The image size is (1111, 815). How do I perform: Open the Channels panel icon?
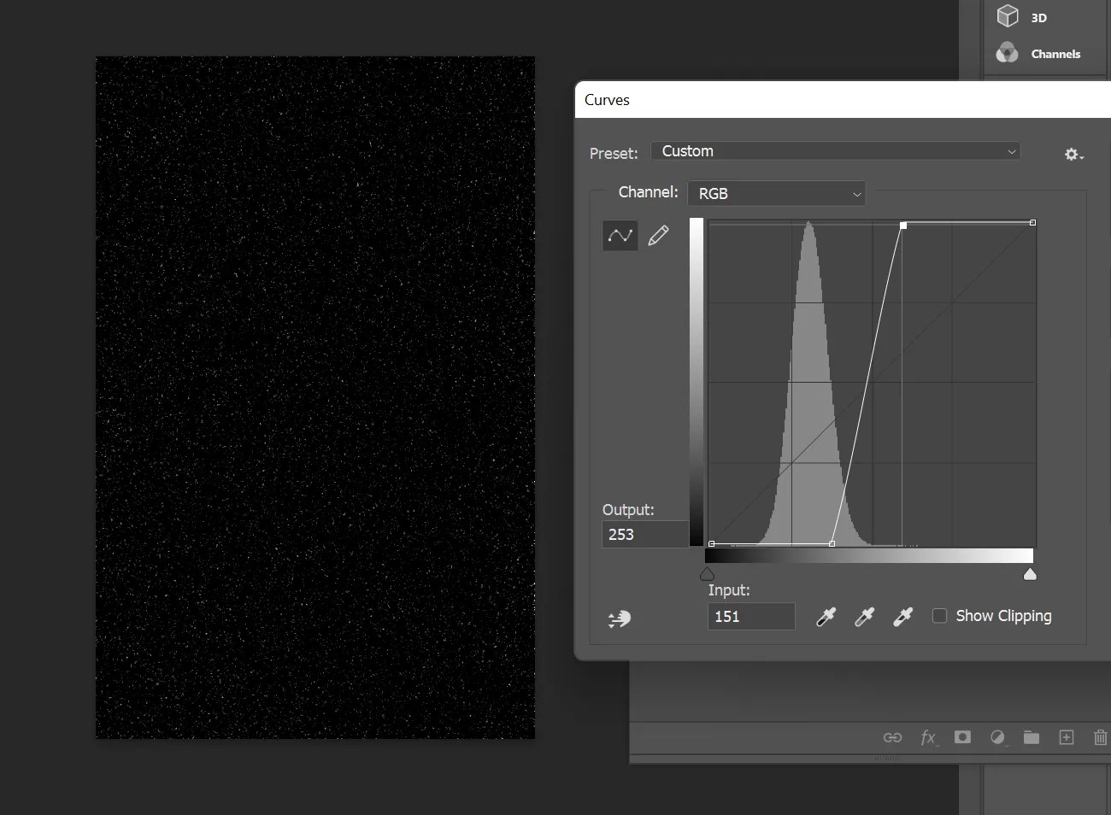1008,53
